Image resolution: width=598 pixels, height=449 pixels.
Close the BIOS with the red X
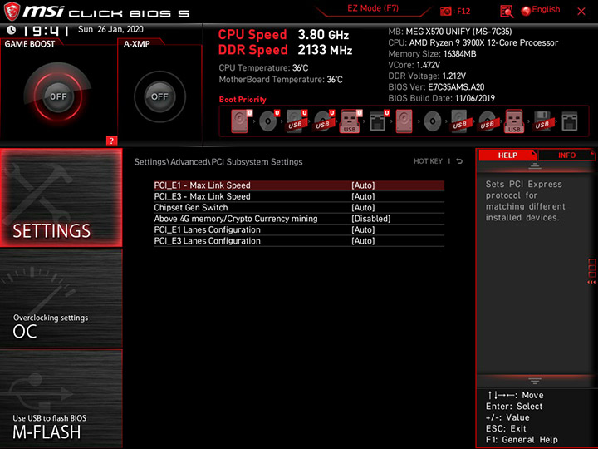(581, 12)
